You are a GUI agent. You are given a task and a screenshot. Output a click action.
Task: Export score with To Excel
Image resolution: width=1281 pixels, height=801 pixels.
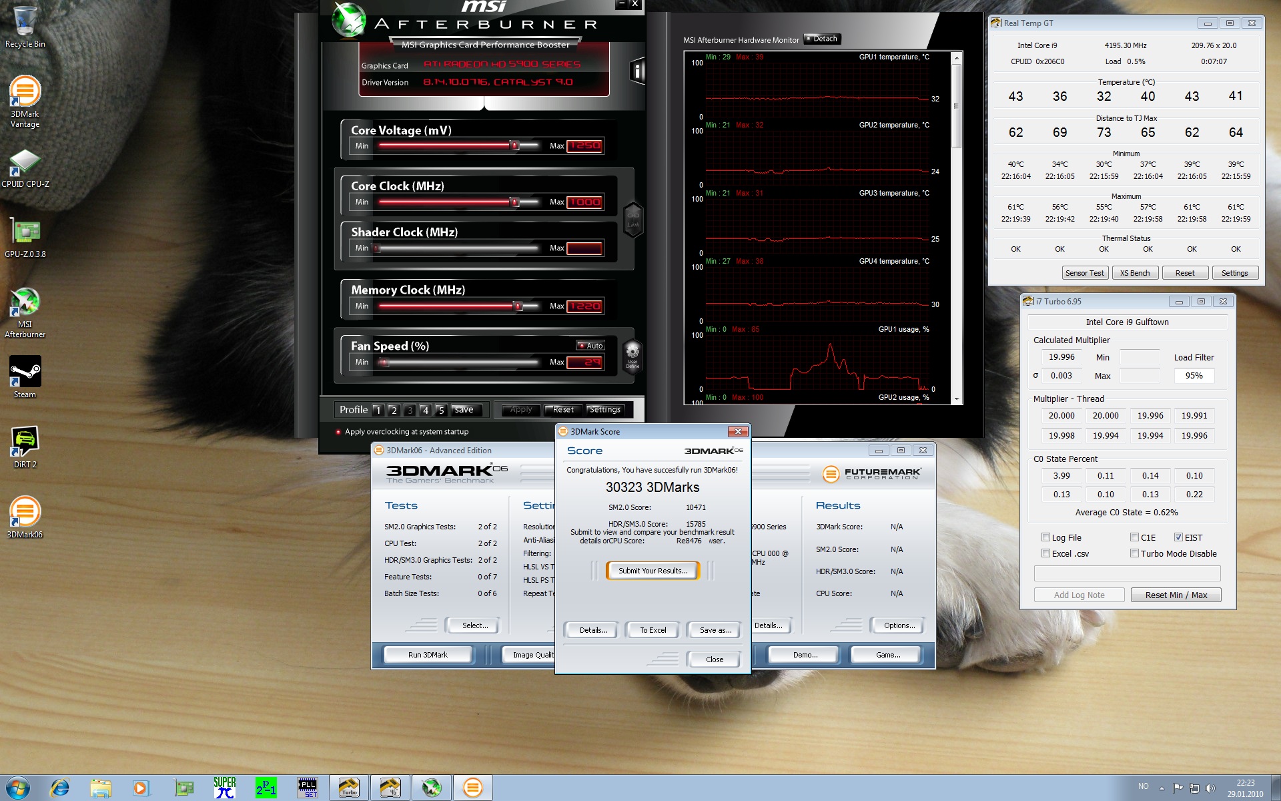point(653,630)
